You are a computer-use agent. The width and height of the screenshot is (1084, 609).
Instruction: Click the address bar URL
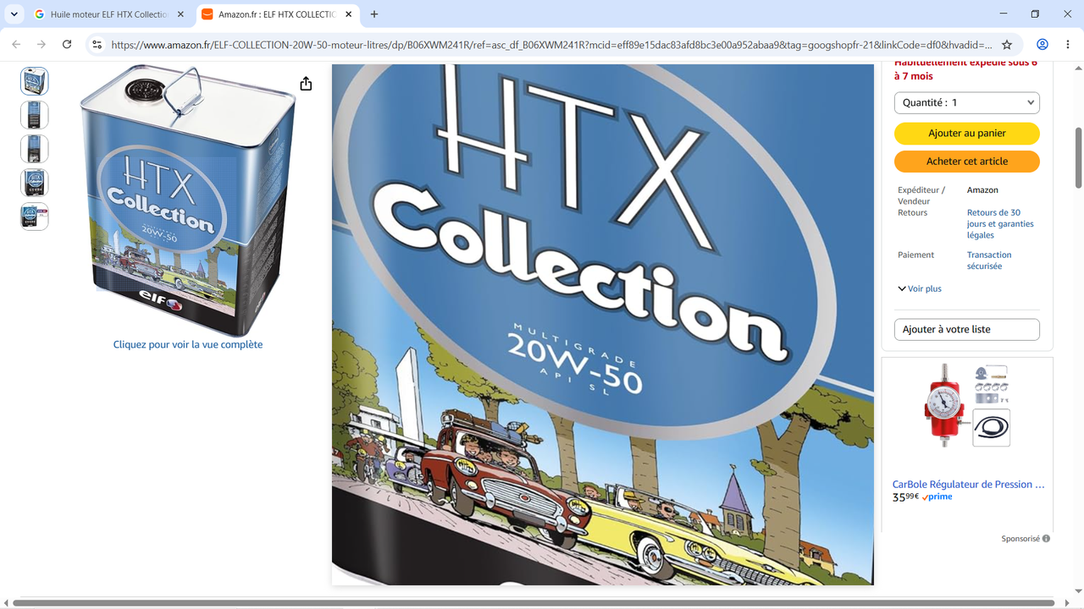click(550, 45)
